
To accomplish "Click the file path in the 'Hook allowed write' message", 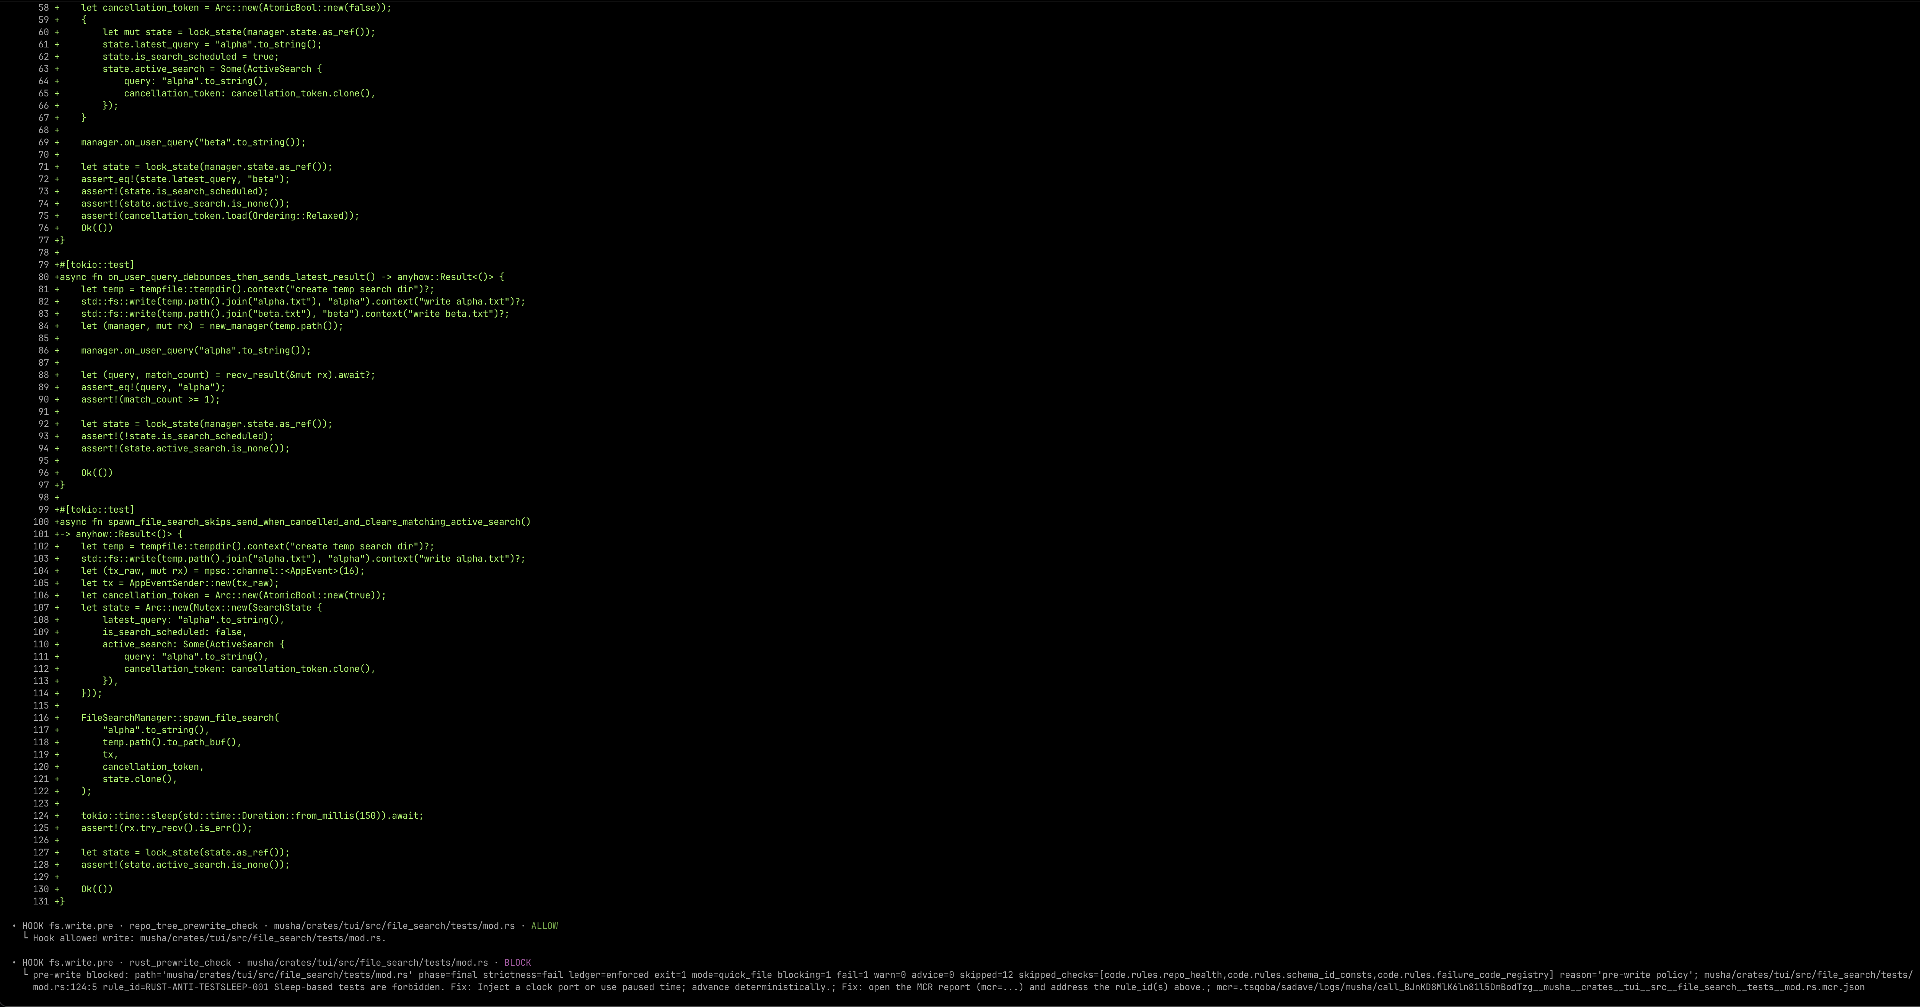I will 262,938.
